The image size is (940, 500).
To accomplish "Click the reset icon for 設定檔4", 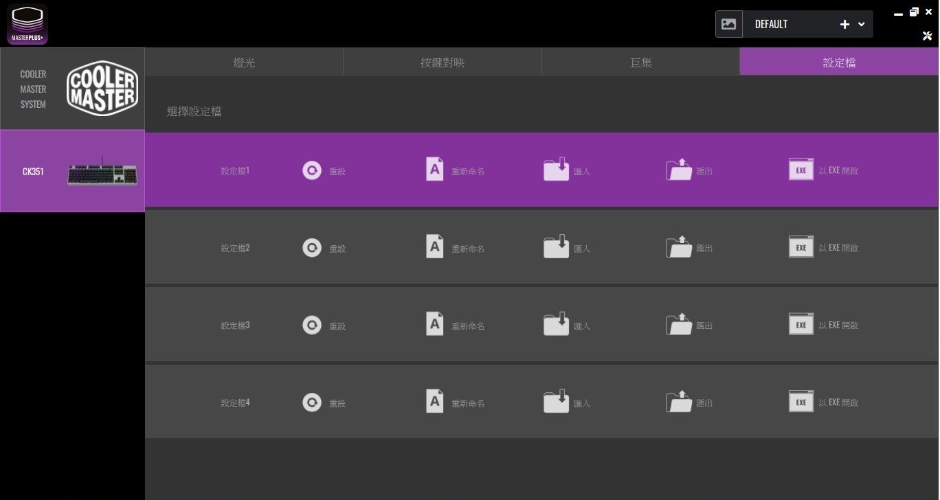I will [312, 402].
